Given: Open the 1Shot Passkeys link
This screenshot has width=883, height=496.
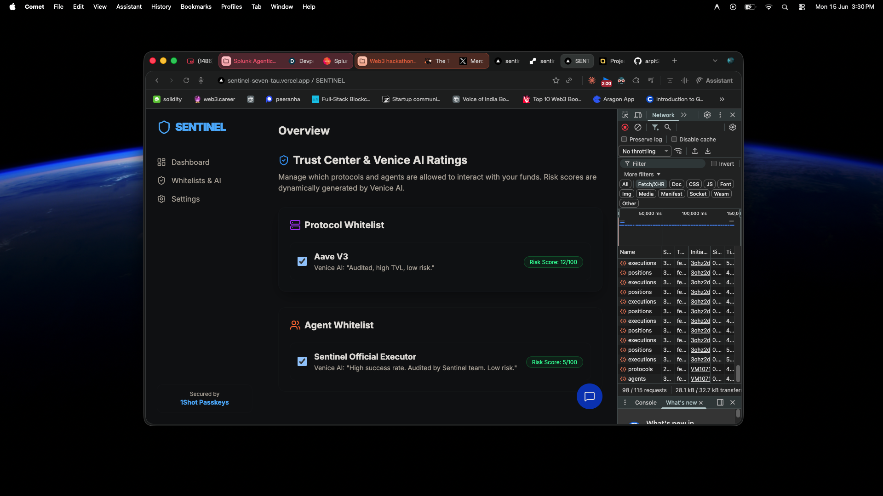Looking at the screenshot, I should [x=205, y=402].
